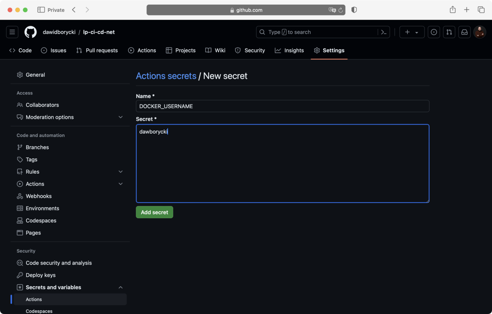Open the Issues inbox icon in header
The height and width of the screenshot is (314, 492).
pyautogui.click(x=434, y=32)
